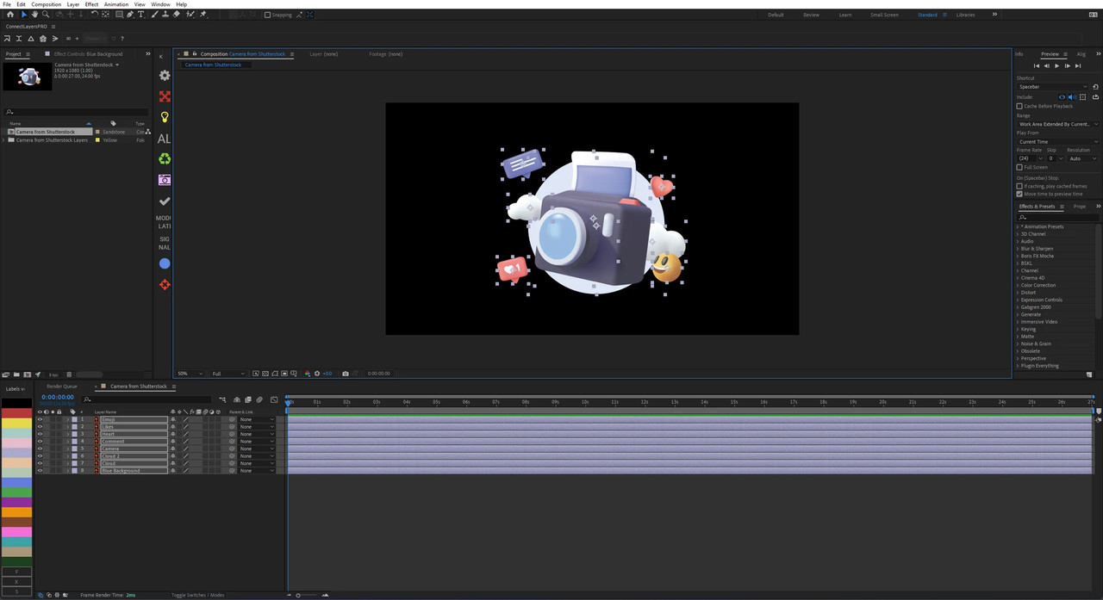Image resolution: width=1103 pixels, height=600 pixels.
Task: Select the Puppet Pin tool
Action: (203, 15)
